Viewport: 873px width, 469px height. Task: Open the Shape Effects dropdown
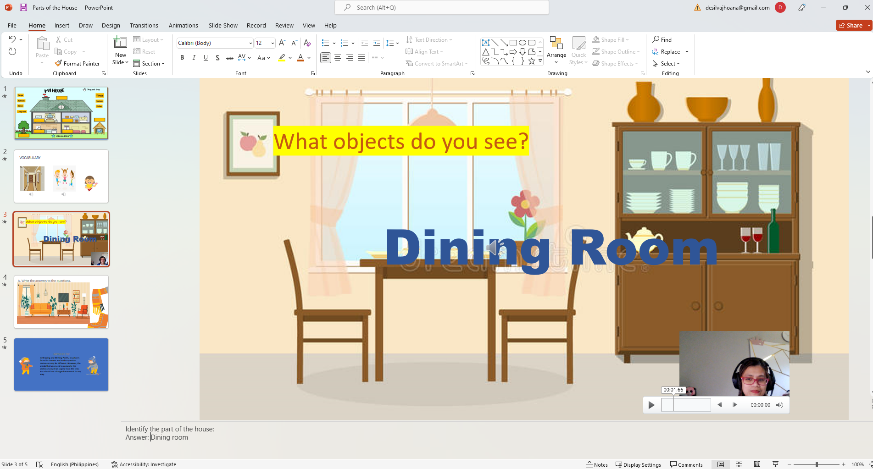[x=615, y=63]
